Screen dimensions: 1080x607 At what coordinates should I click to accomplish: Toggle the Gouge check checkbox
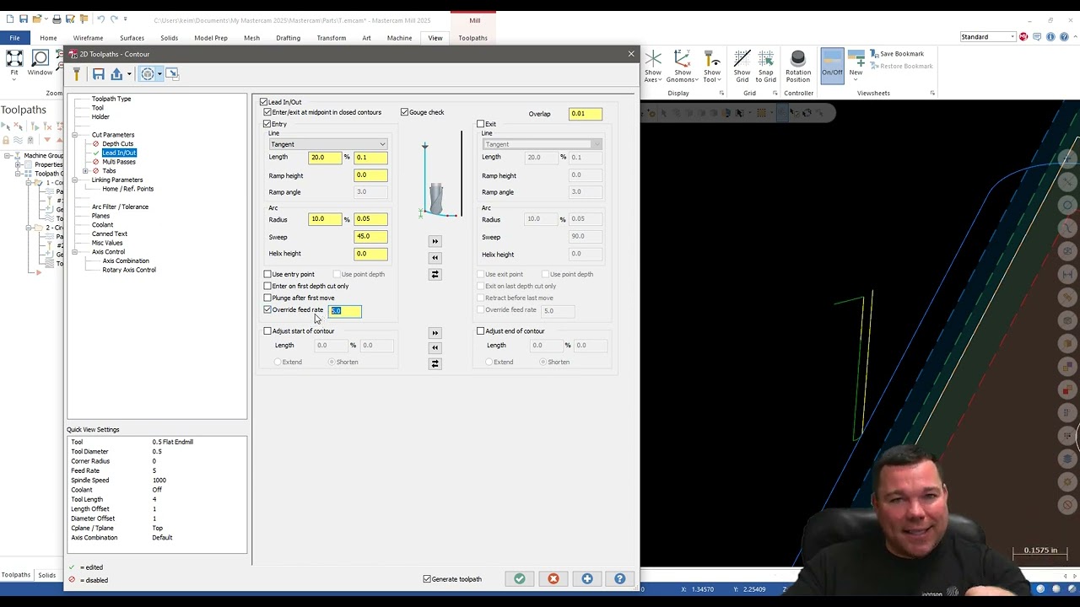tap(405, 112)
